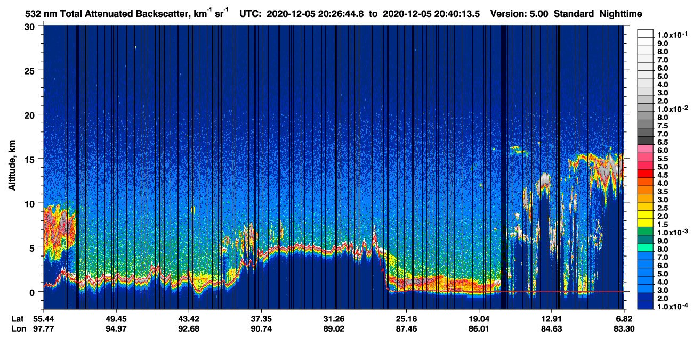693x355 pixels.
Task: Click the longitude value "86.01"
Action: click(479, 328)
